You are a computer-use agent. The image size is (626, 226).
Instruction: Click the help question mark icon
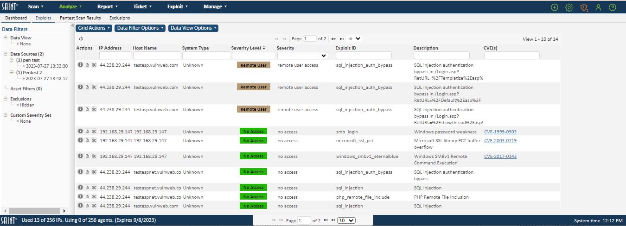[x=613, y=7]
